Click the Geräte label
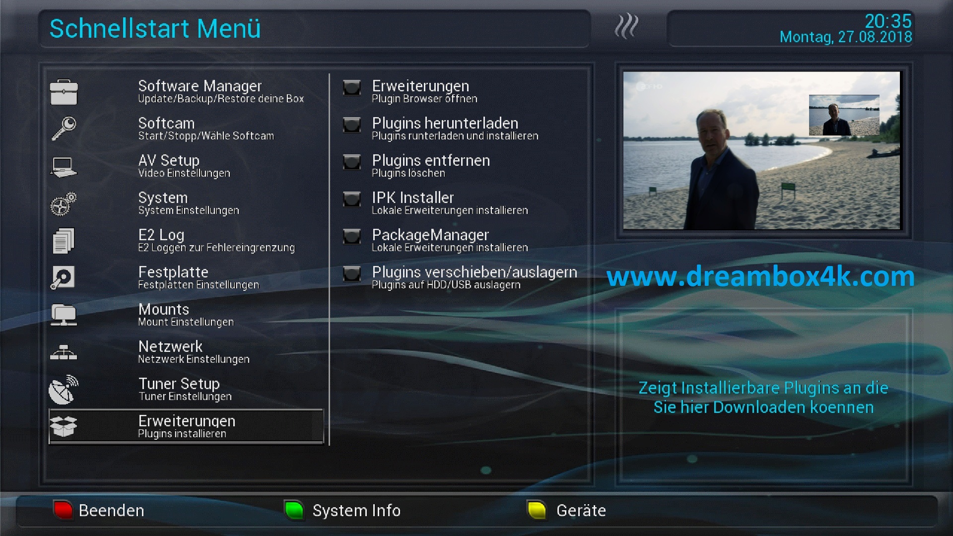The width and height of the screenshot is (953, 536). pyautogui.click(x=581, y=511)
